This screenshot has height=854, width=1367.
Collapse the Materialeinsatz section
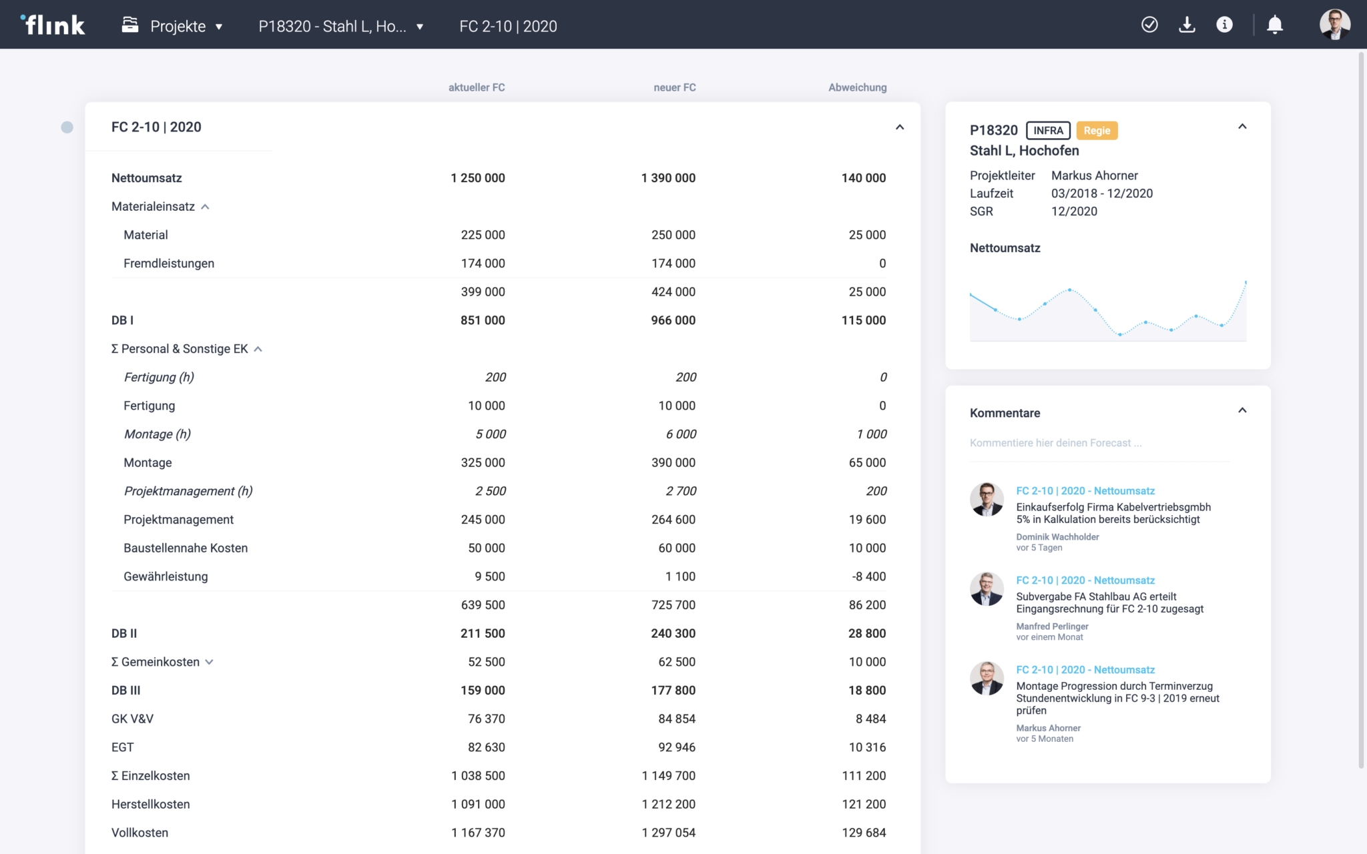206,207
